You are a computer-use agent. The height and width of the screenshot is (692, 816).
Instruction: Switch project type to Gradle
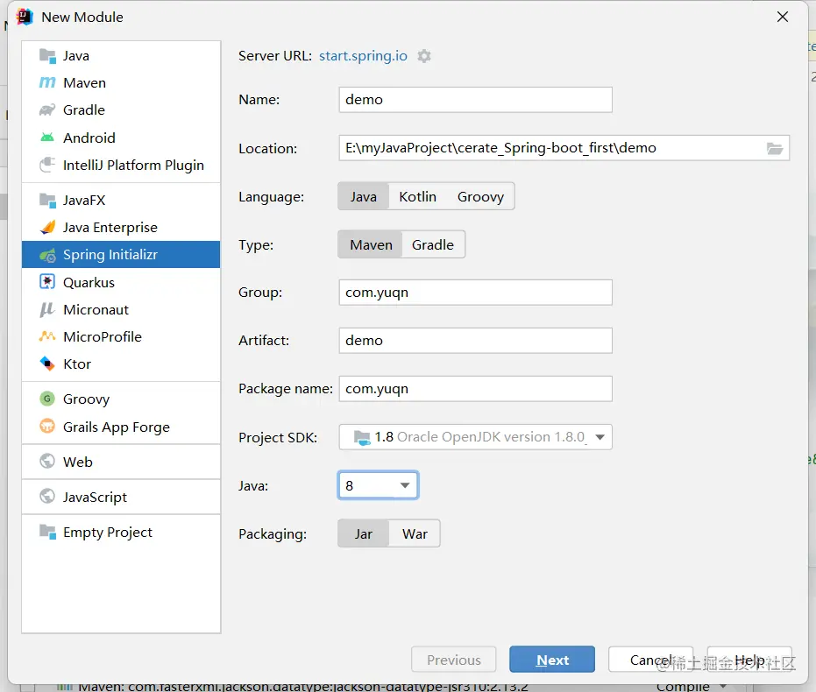(433, 244)
